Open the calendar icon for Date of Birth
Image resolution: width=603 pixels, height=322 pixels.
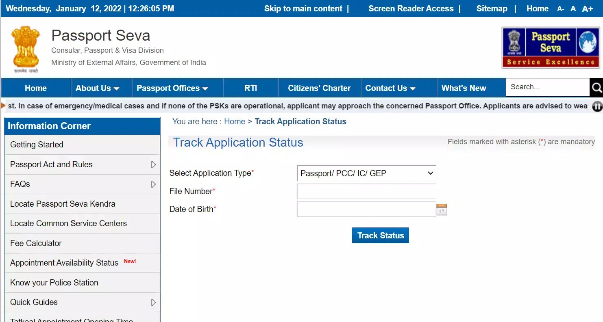441,209
